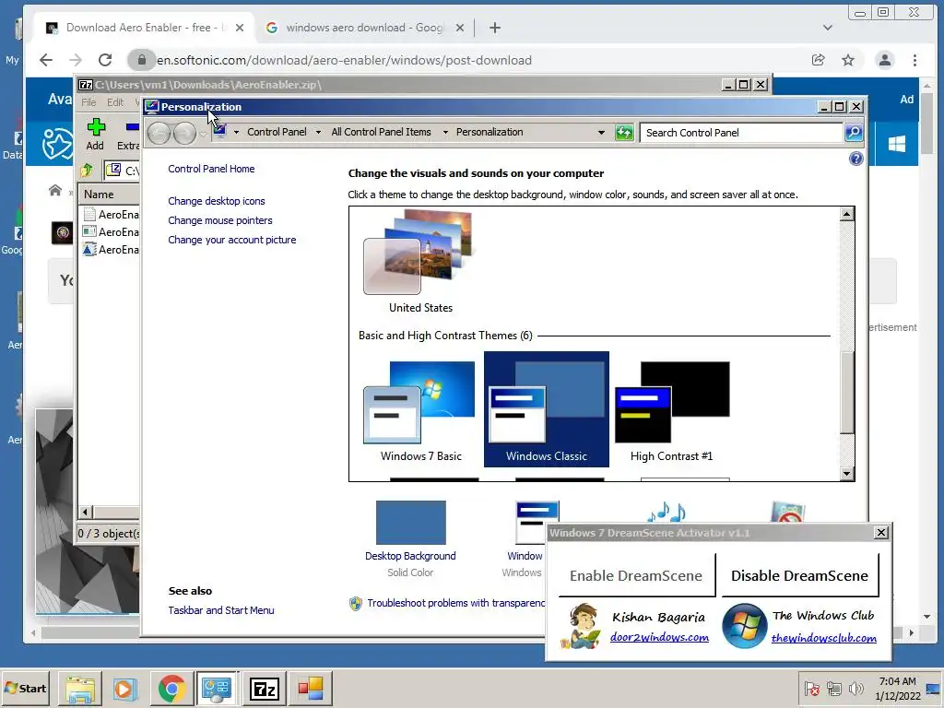Open Windows Media Player from taskbar
Screen dimensions: 944x708
(125, 688)
